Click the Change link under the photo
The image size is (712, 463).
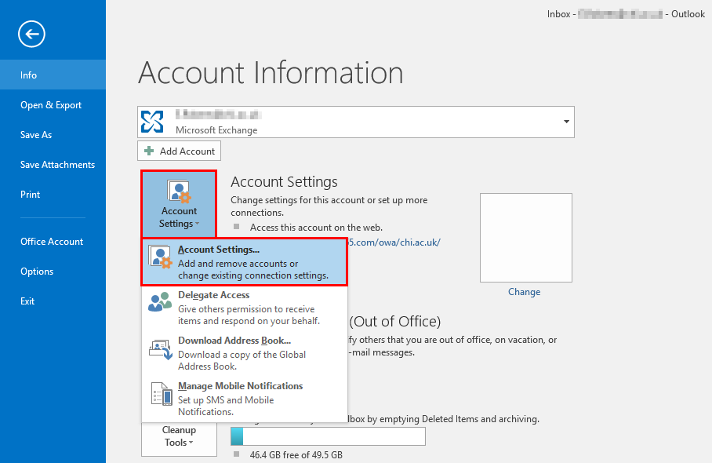(524, 292)
